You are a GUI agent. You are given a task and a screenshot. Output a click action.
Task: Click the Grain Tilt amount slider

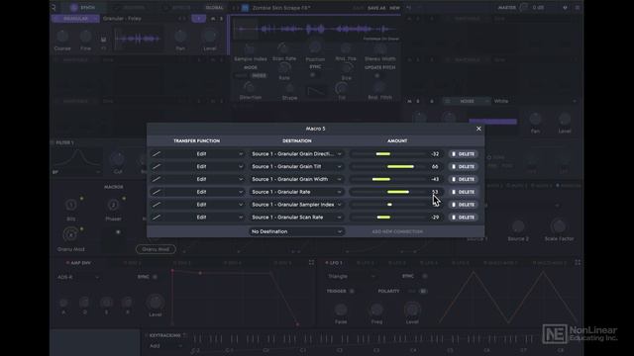point(388,166)
